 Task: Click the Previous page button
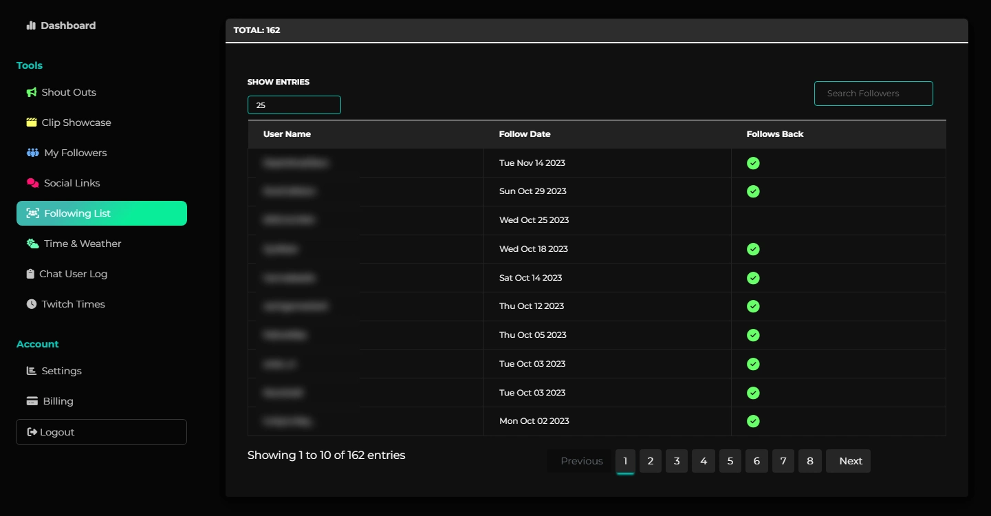click(581, 461)
